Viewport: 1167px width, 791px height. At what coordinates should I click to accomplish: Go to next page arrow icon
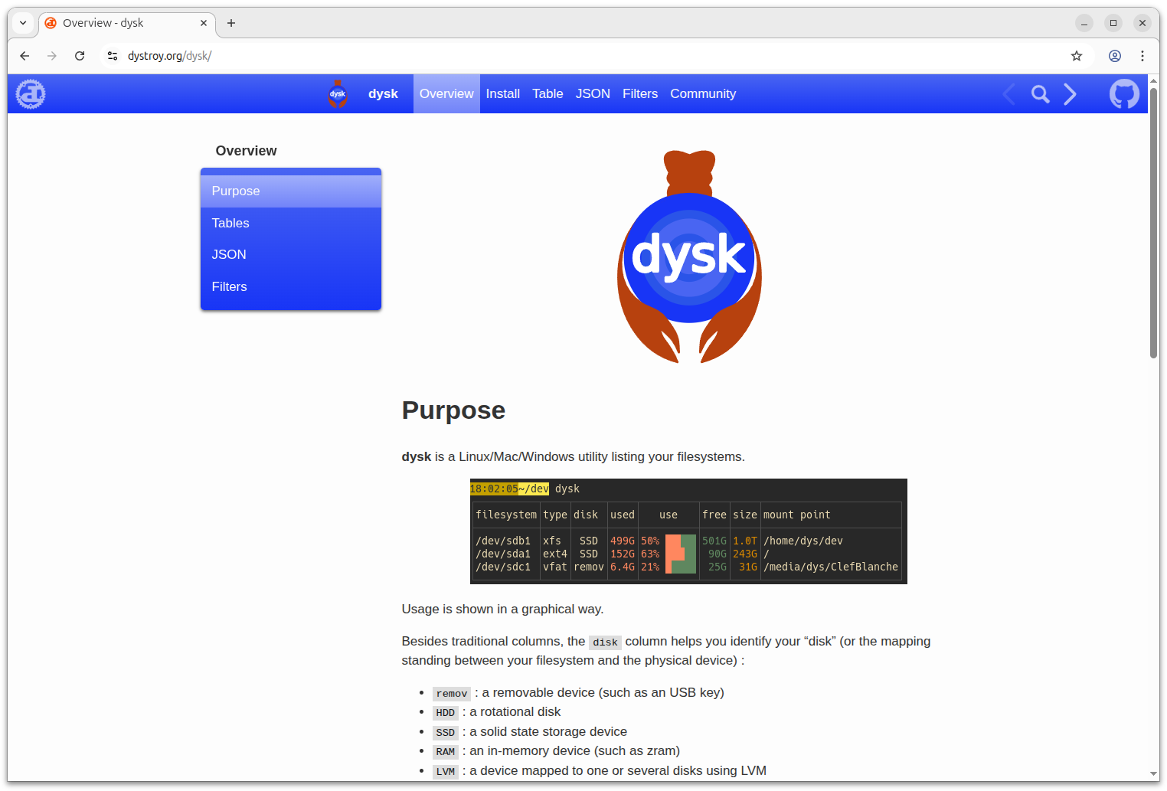pos(1071,94)
